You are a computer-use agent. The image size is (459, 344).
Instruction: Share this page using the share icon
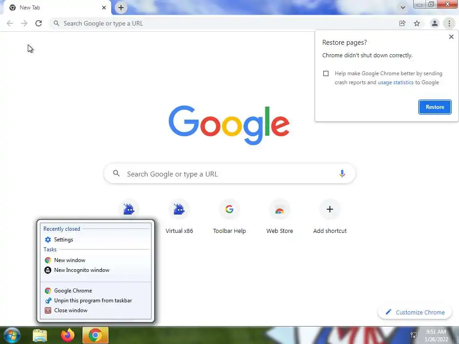pos(403,23)
